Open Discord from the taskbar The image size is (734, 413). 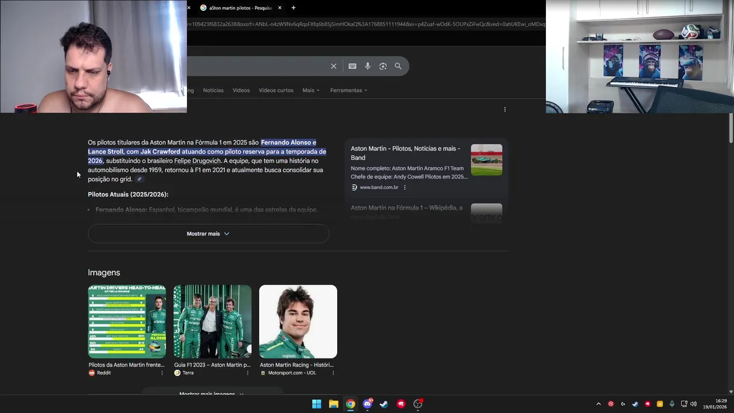368,404
